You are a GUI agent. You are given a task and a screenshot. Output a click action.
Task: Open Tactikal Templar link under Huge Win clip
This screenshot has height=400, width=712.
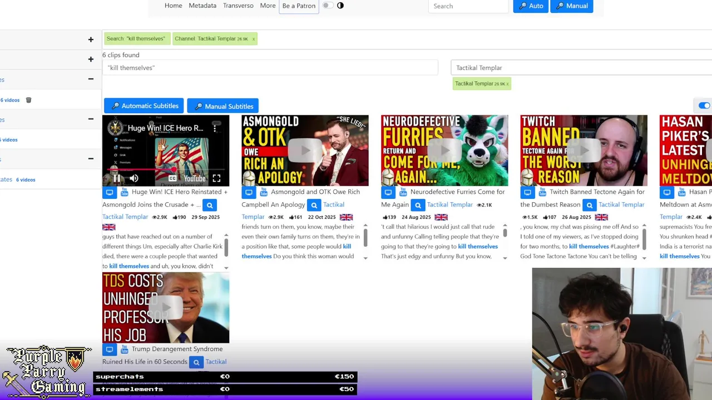point(125,217)
